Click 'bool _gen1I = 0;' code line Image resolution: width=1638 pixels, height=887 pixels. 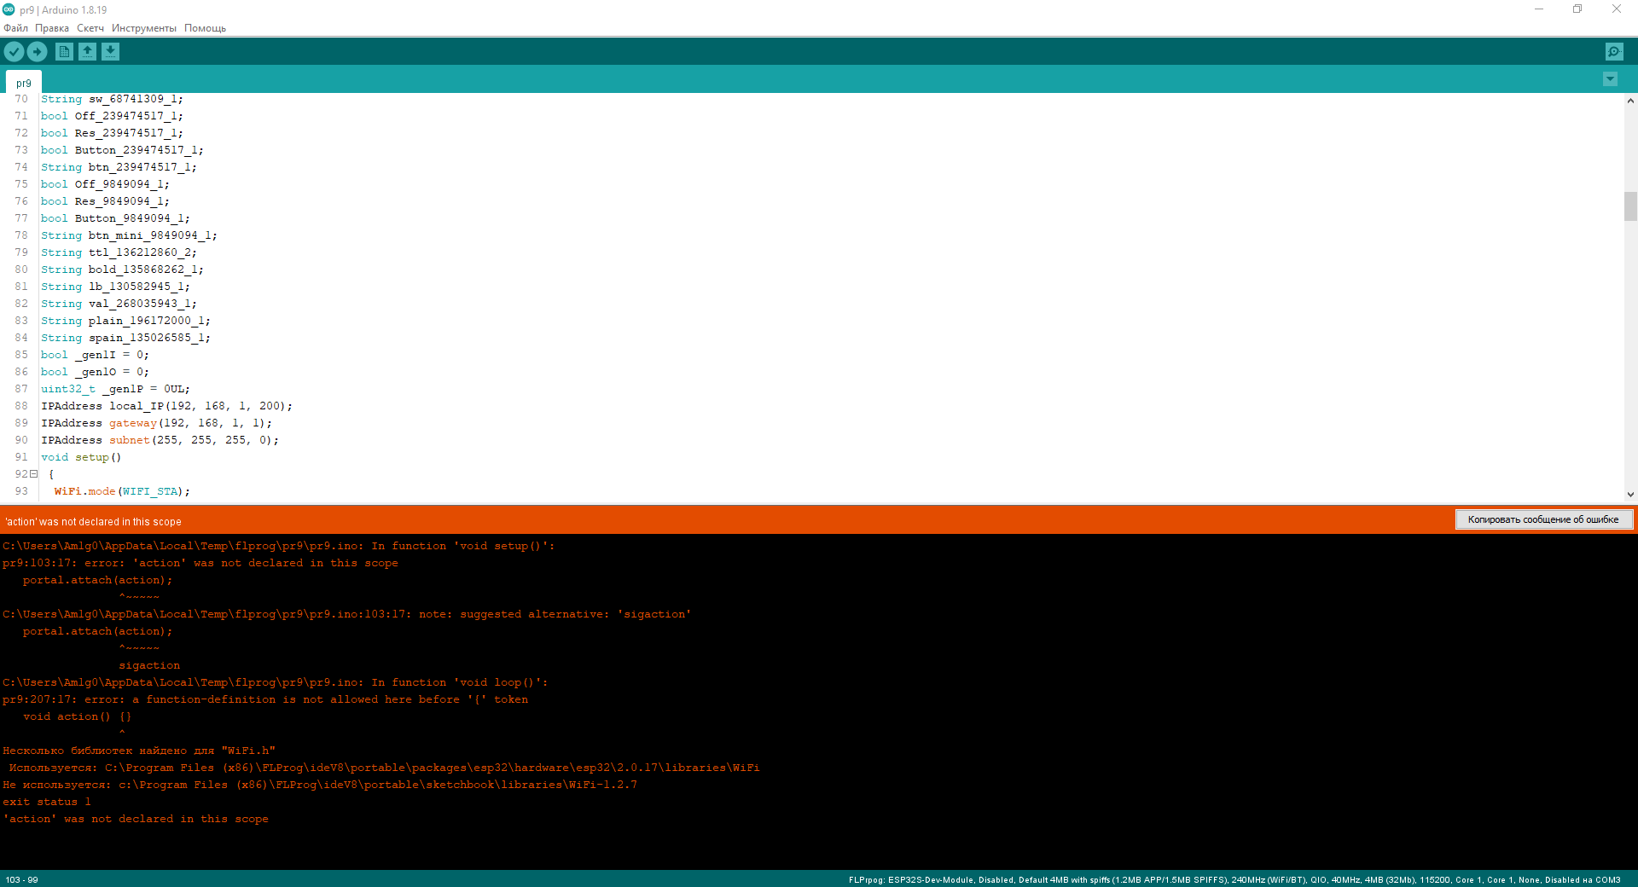click(95, 355)
